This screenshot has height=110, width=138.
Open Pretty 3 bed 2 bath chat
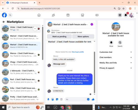pos(21,98)
